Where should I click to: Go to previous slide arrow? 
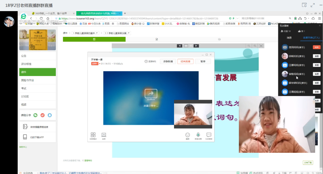[179, 46]
